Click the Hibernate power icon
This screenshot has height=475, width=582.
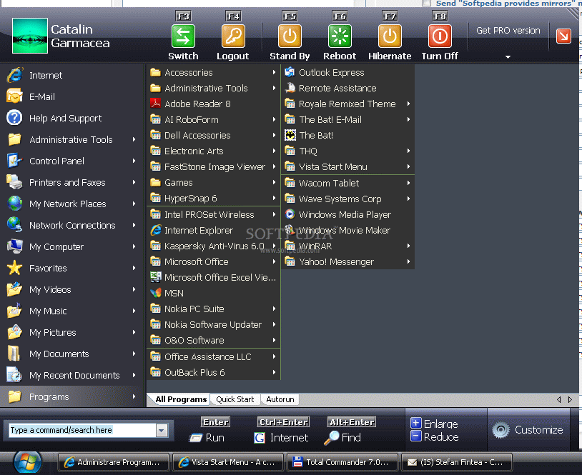(x=390, y=36)
